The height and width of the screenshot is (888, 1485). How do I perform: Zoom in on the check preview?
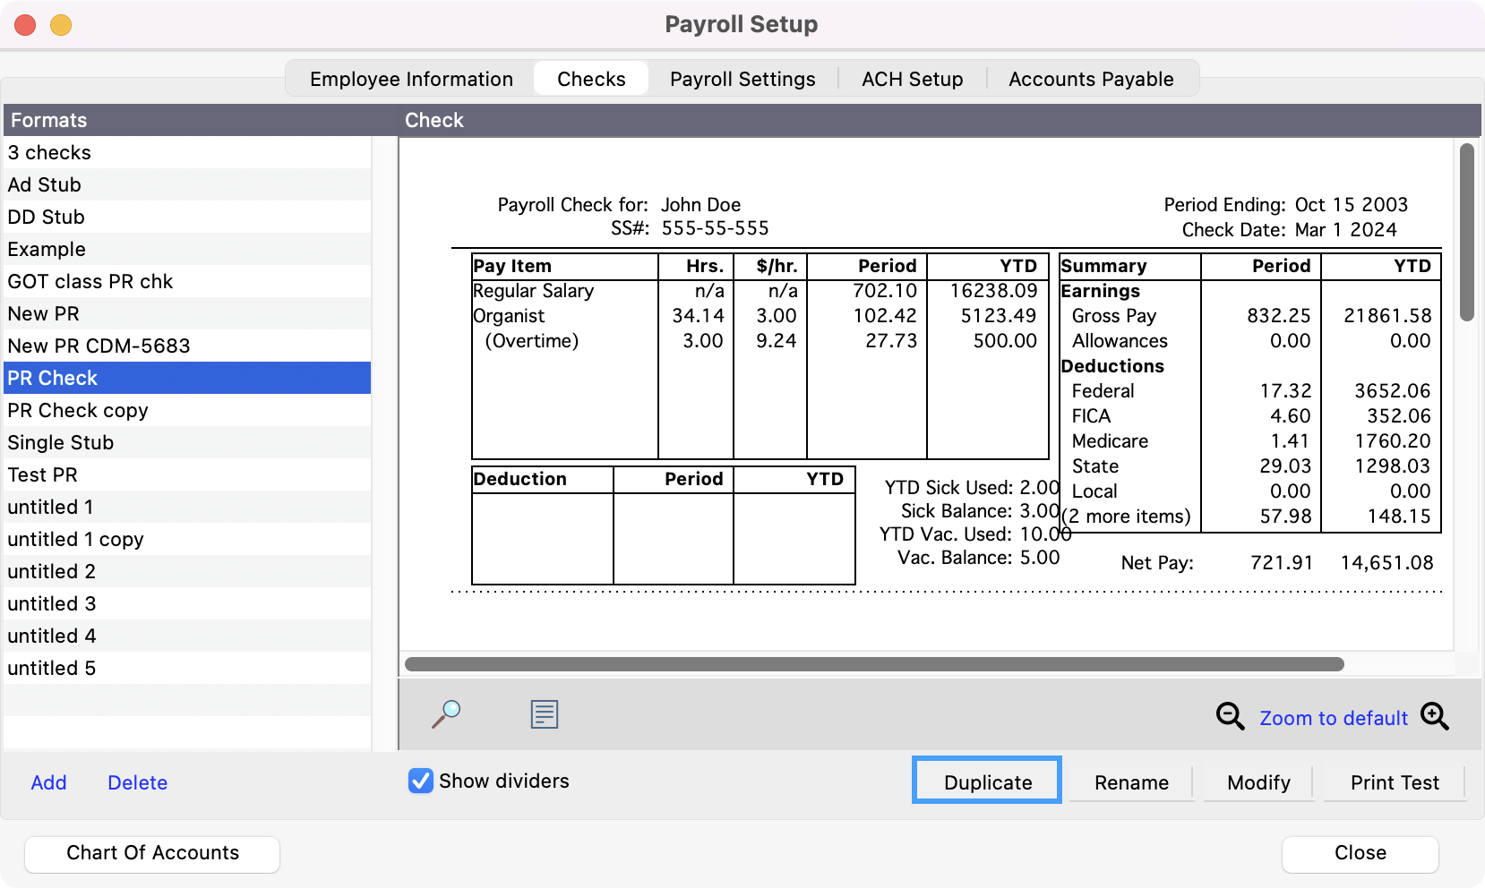(1436, 716)
